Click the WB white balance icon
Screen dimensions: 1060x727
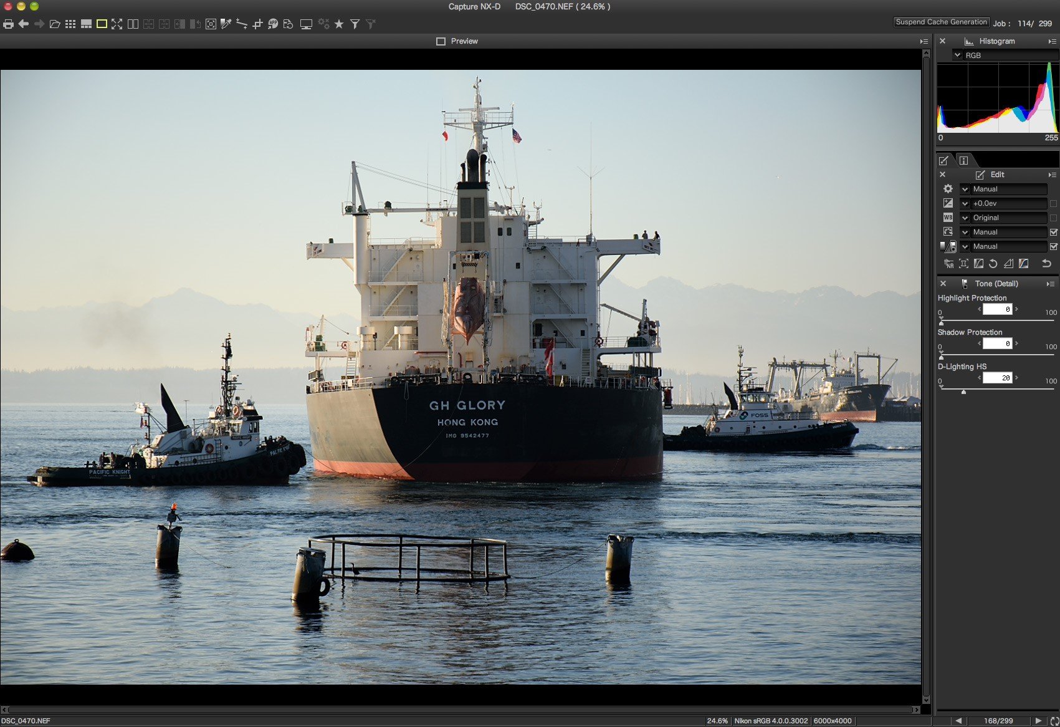[x=948, y=218]
